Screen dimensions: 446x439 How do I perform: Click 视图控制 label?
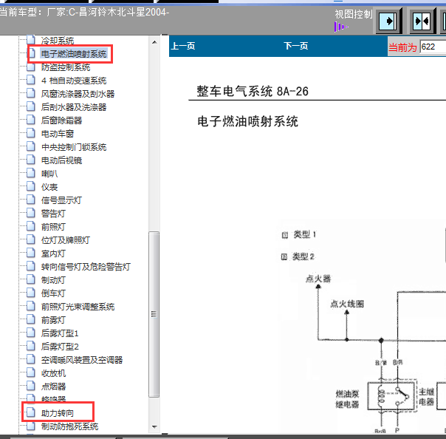tap(354, 14)
